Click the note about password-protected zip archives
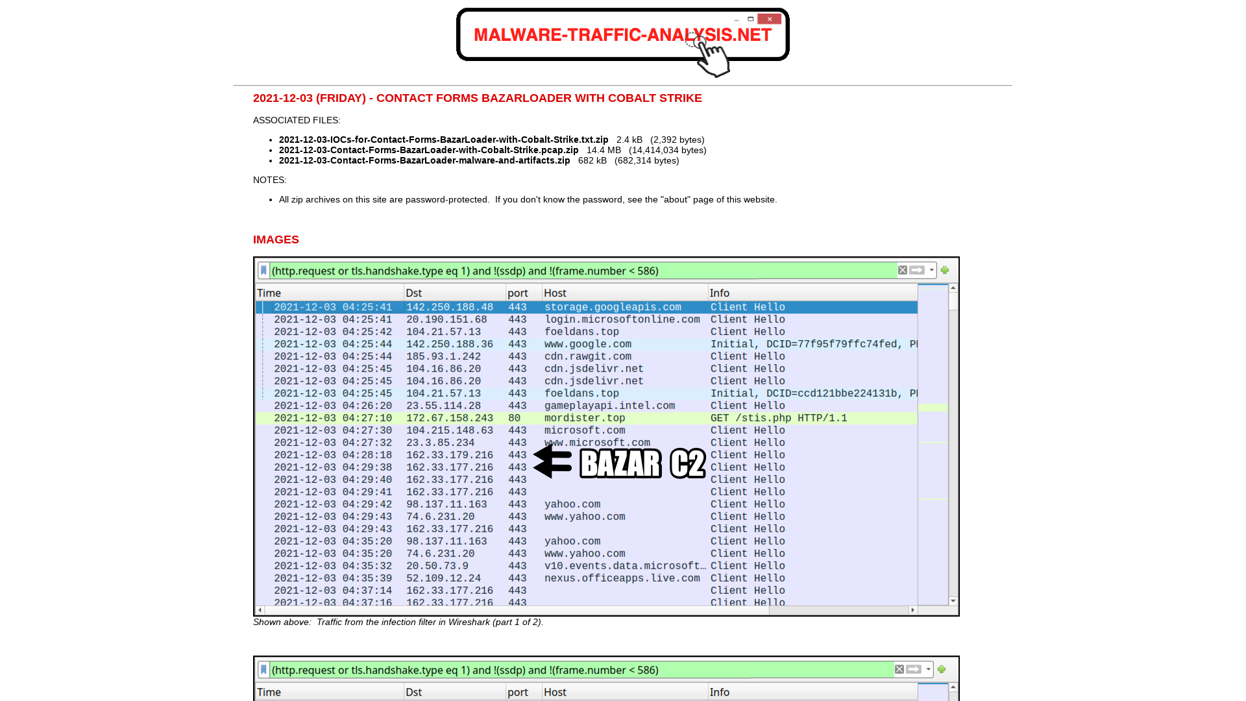The height and width of the screenshot is (701, 1246). [528, 199]
